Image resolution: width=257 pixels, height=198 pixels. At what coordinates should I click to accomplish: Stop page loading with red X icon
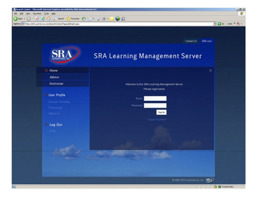pos(37,19)
